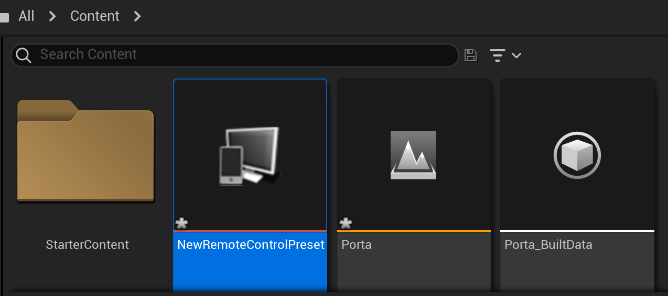The image size is (668, 296).
Task: Open the StarterContent folder
Action: click(85, 151)
